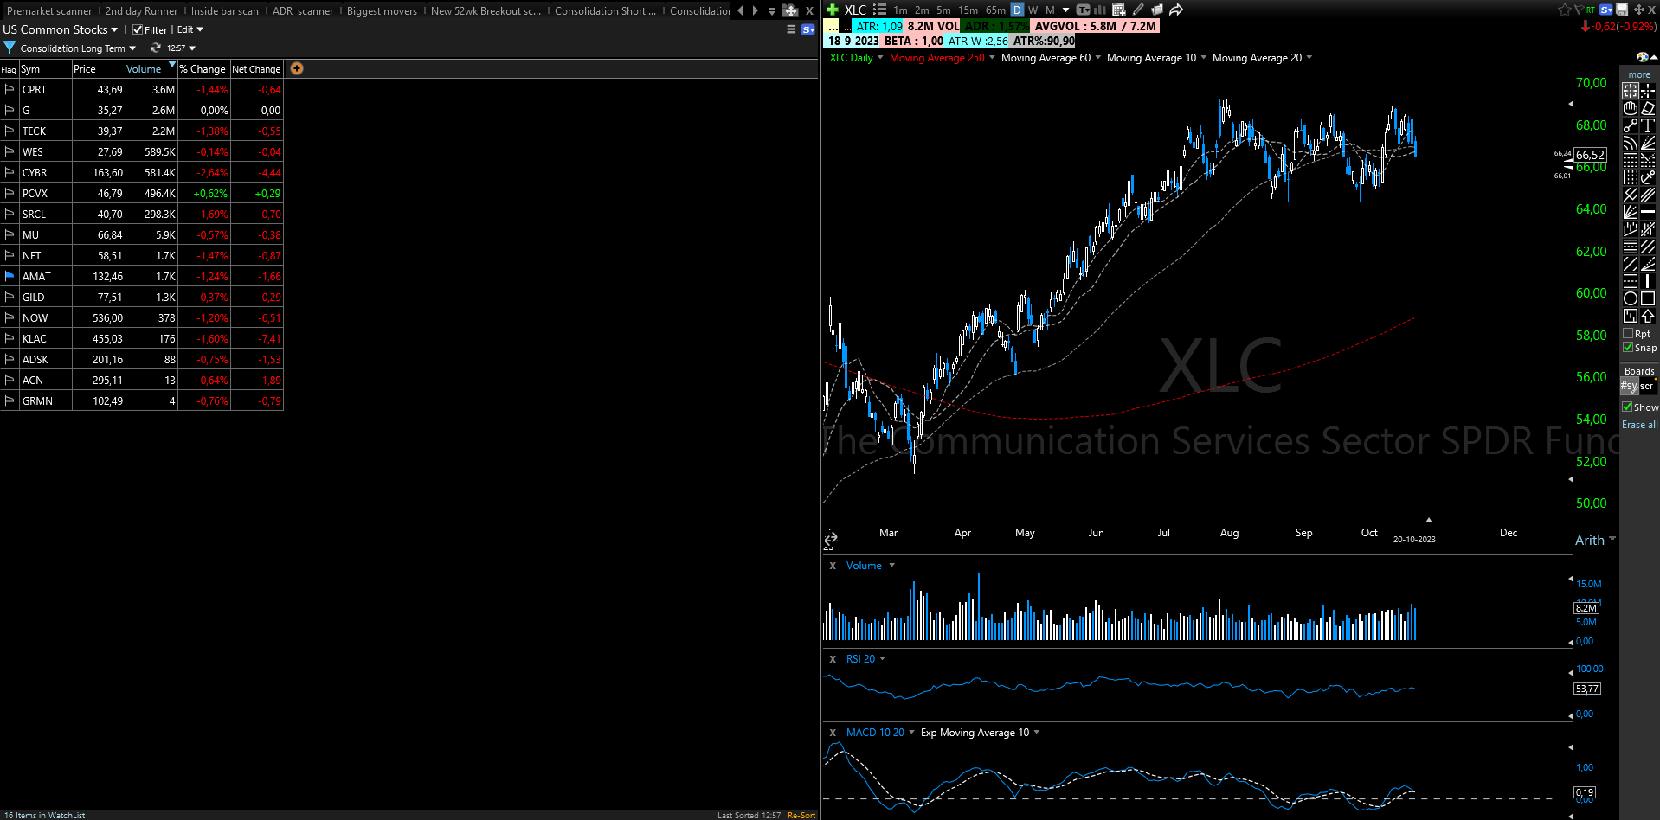Select the circle drawing tool
Screen dimensions: 1660x820
pyautogui.click(x=1631, y=298)
